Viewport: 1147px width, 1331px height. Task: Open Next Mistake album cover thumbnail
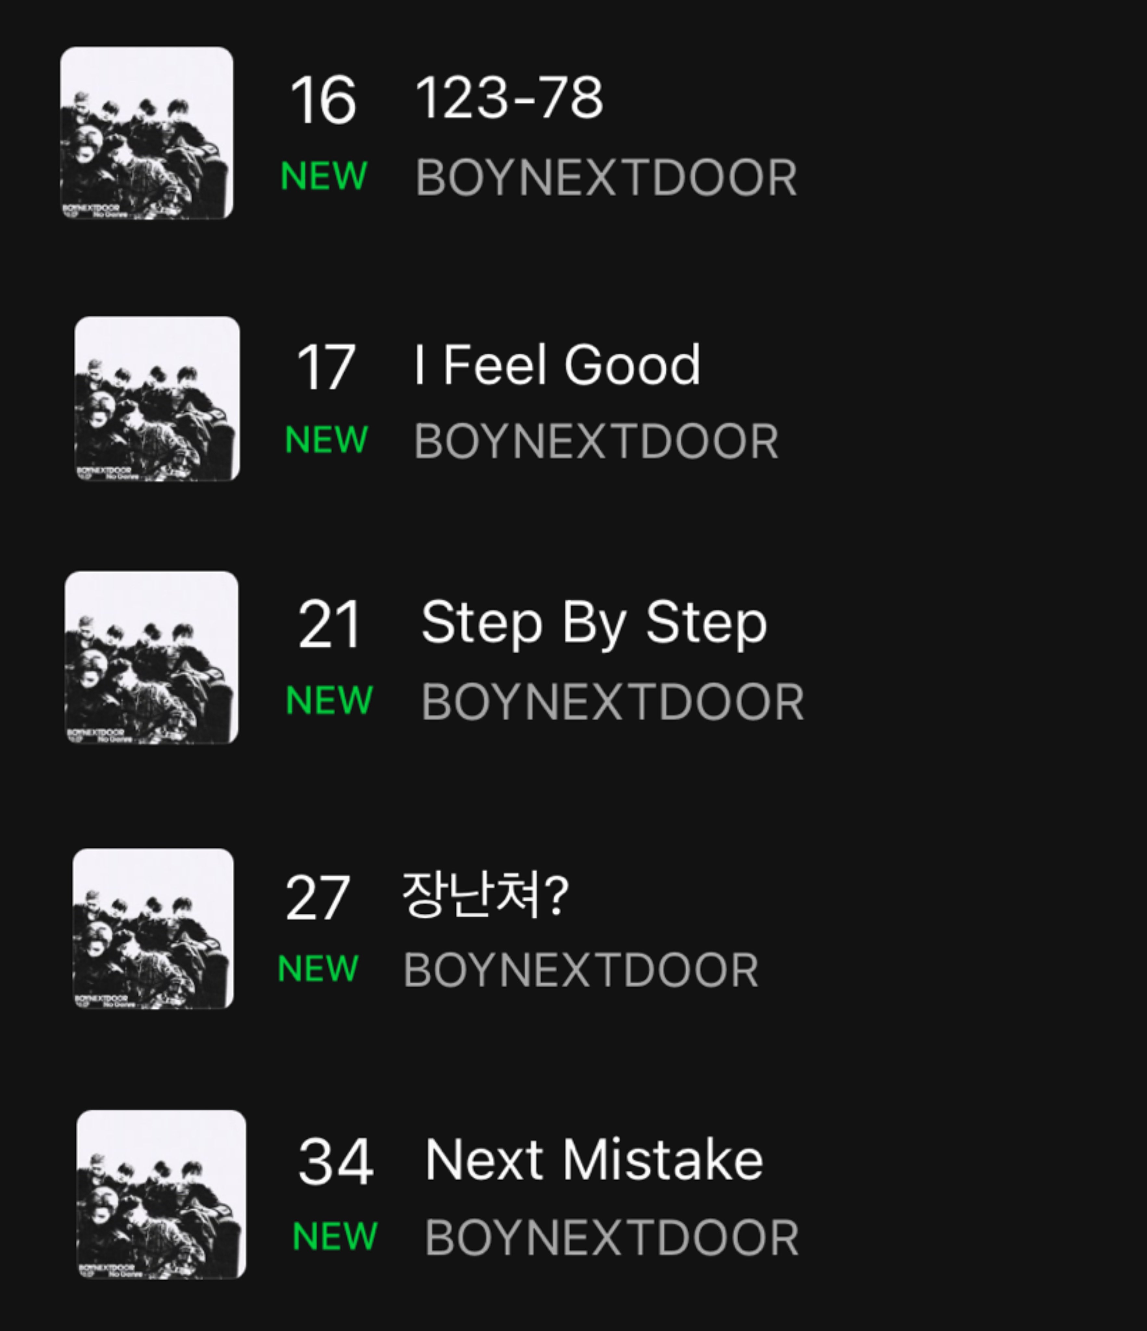click(x=161, y=1194)
